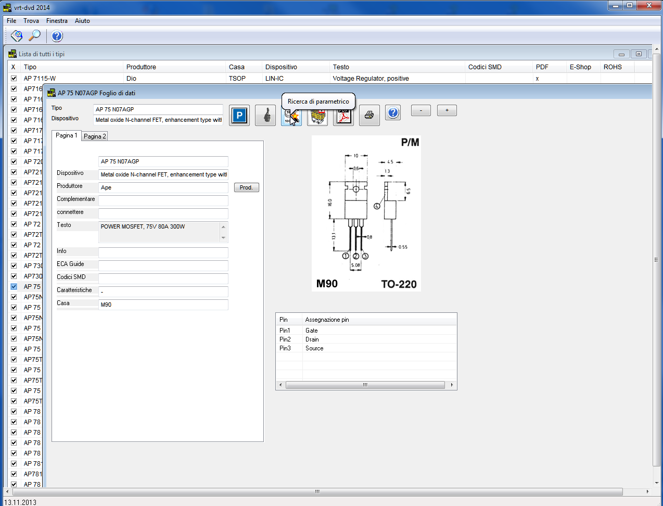Viewport: 663px width, 506px height.
Task: Open the book list icon in main toolbar
Action: (17, 36)
